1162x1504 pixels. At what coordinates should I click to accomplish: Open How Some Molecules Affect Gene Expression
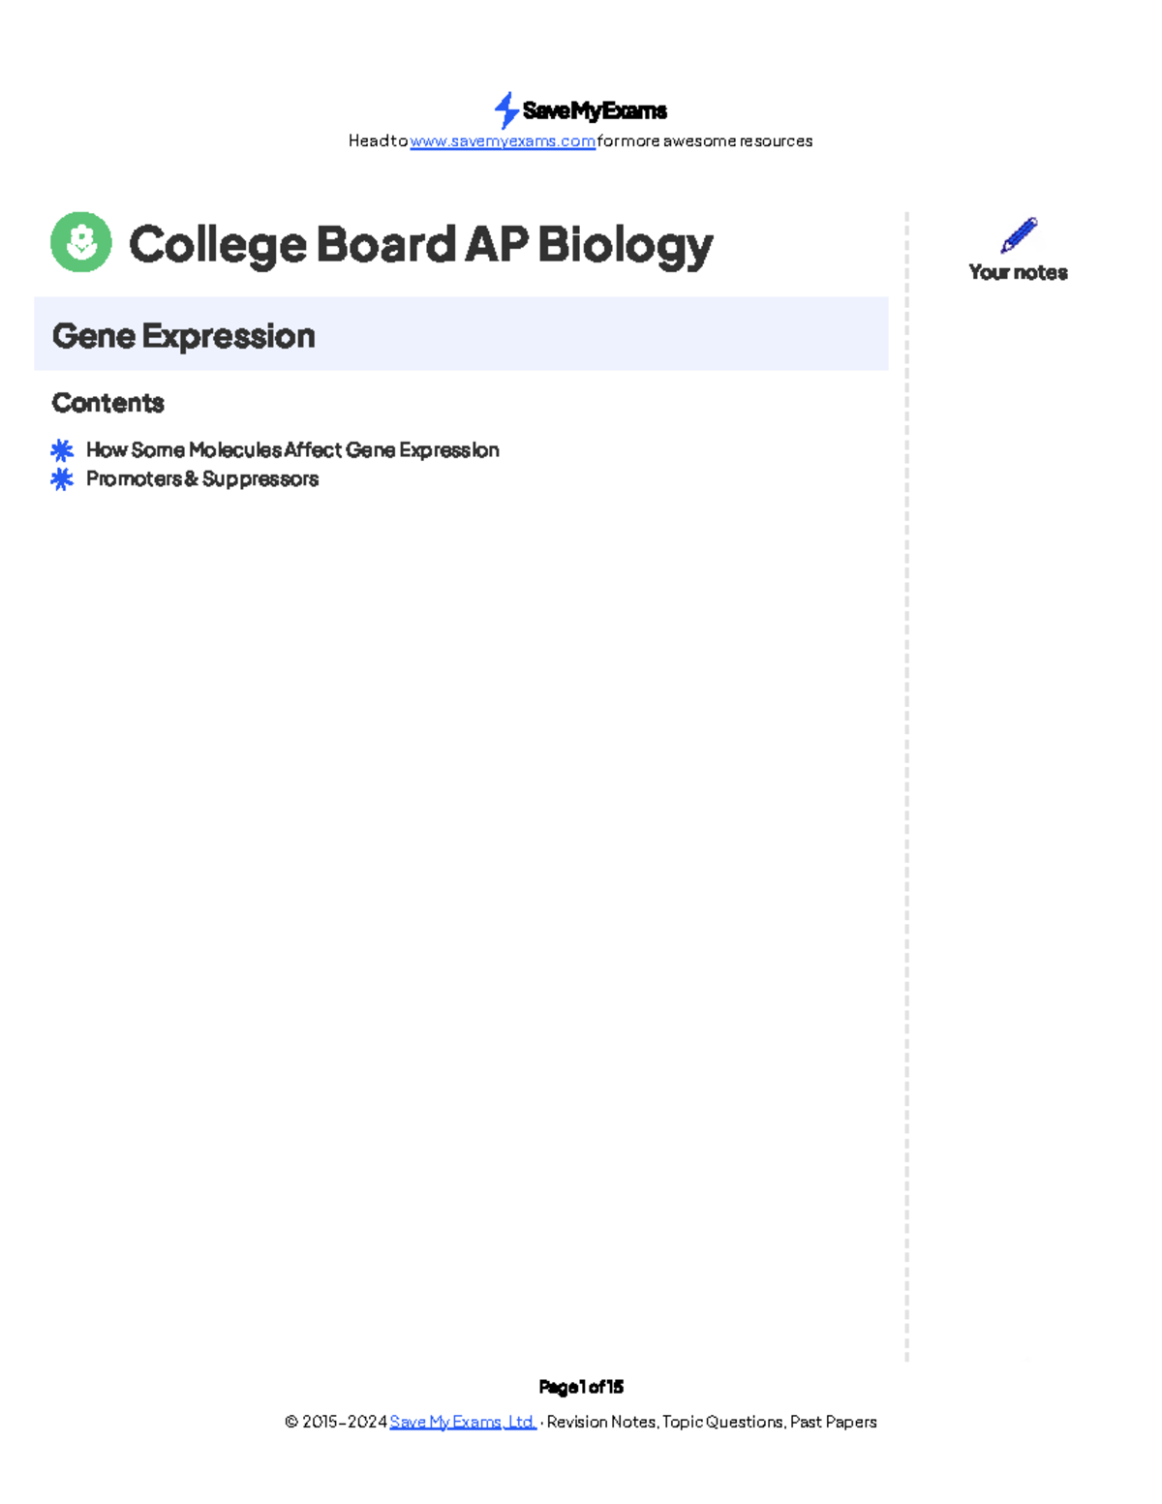coord(292,450)
